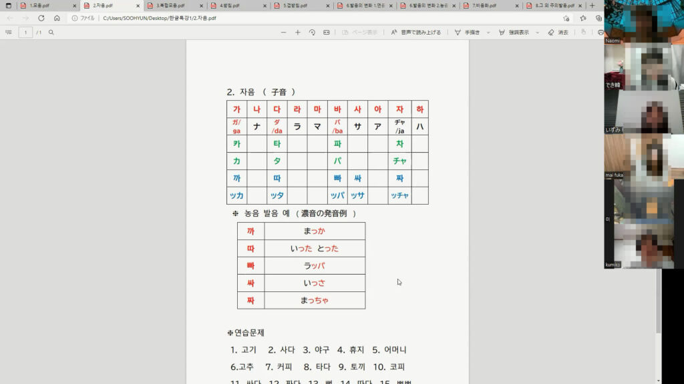This screenshot has height=384, width=684.
Task: Add this page to favorites
Action: tap(566, 18)
